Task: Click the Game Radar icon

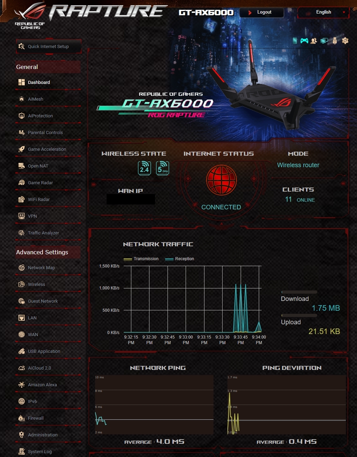Action: (22, 183)
